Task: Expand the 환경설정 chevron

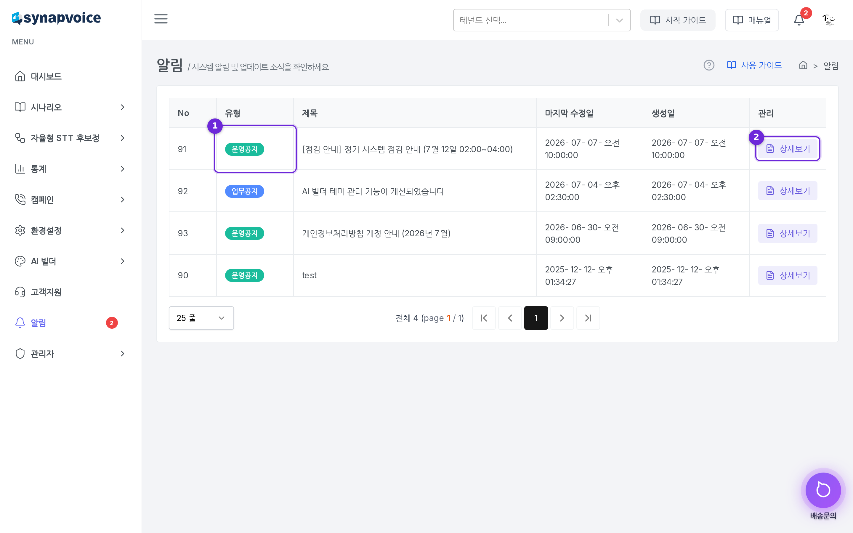Action: 122,230
